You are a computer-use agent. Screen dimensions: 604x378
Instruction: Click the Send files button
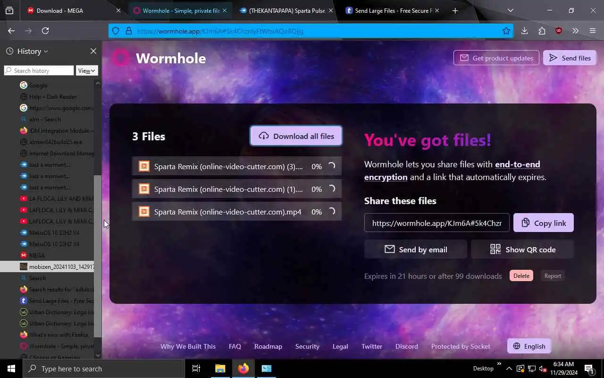click(x=570, y=58)
